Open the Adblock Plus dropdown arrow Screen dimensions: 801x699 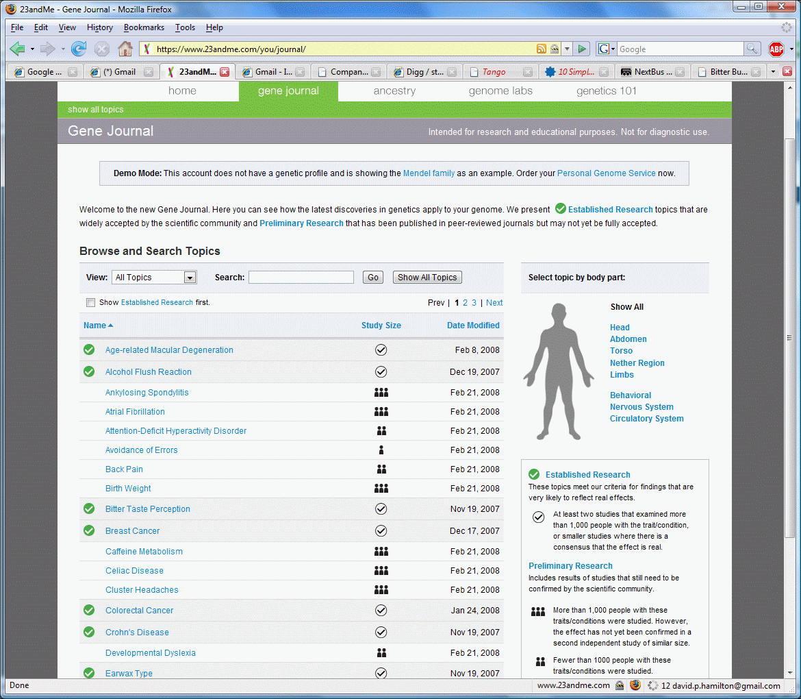(x=791, y=49)
